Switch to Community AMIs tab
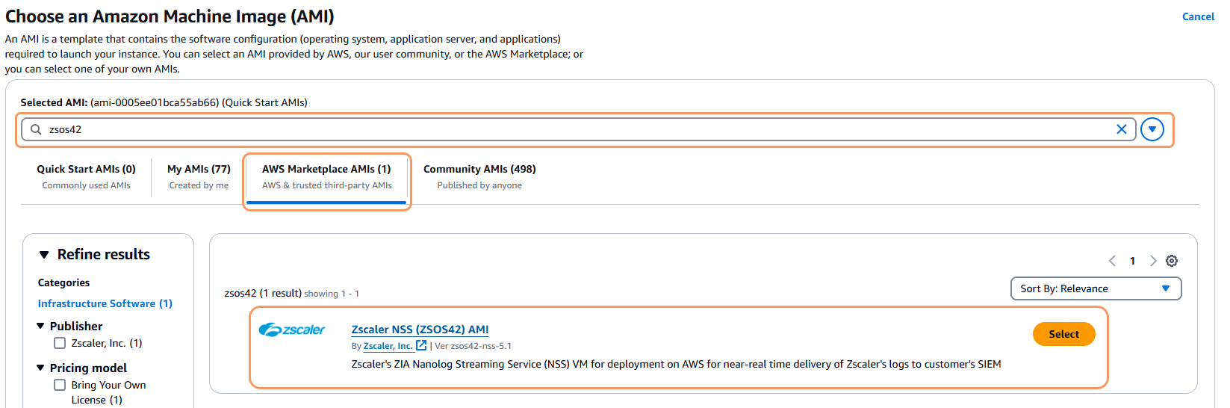The width and height of the screenshot is (1230, 408). [x=479, y=176]
